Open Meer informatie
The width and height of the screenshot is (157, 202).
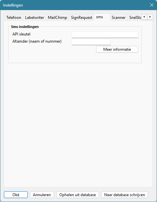click(x=117, y=49)
